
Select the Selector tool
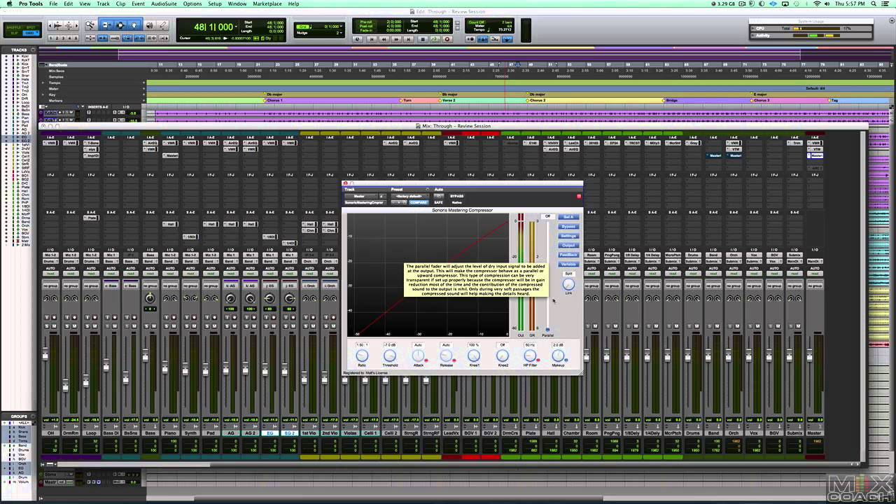(x=120, y=25)
